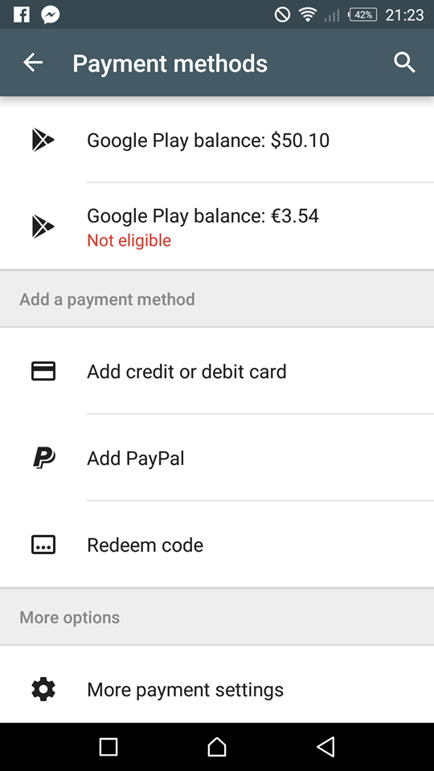Screen dimensions: 434x771
Task: Choose Add PayPal option
Action: click(217, 458)
